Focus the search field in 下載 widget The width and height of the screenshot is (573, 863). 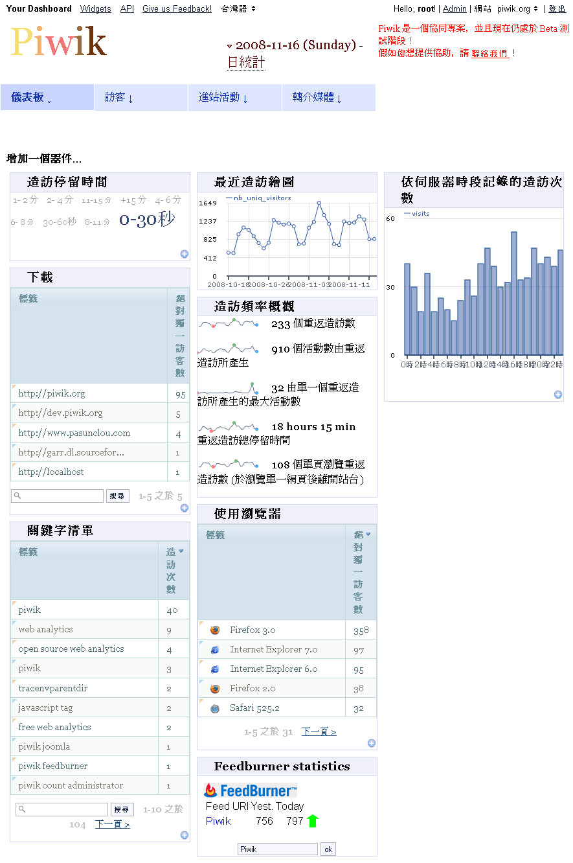click(x=57, y=496)
